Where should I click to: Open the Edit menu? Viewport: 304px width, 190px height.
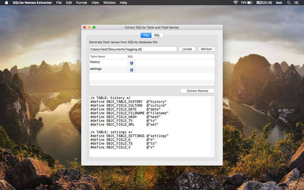tap(69, 3)
